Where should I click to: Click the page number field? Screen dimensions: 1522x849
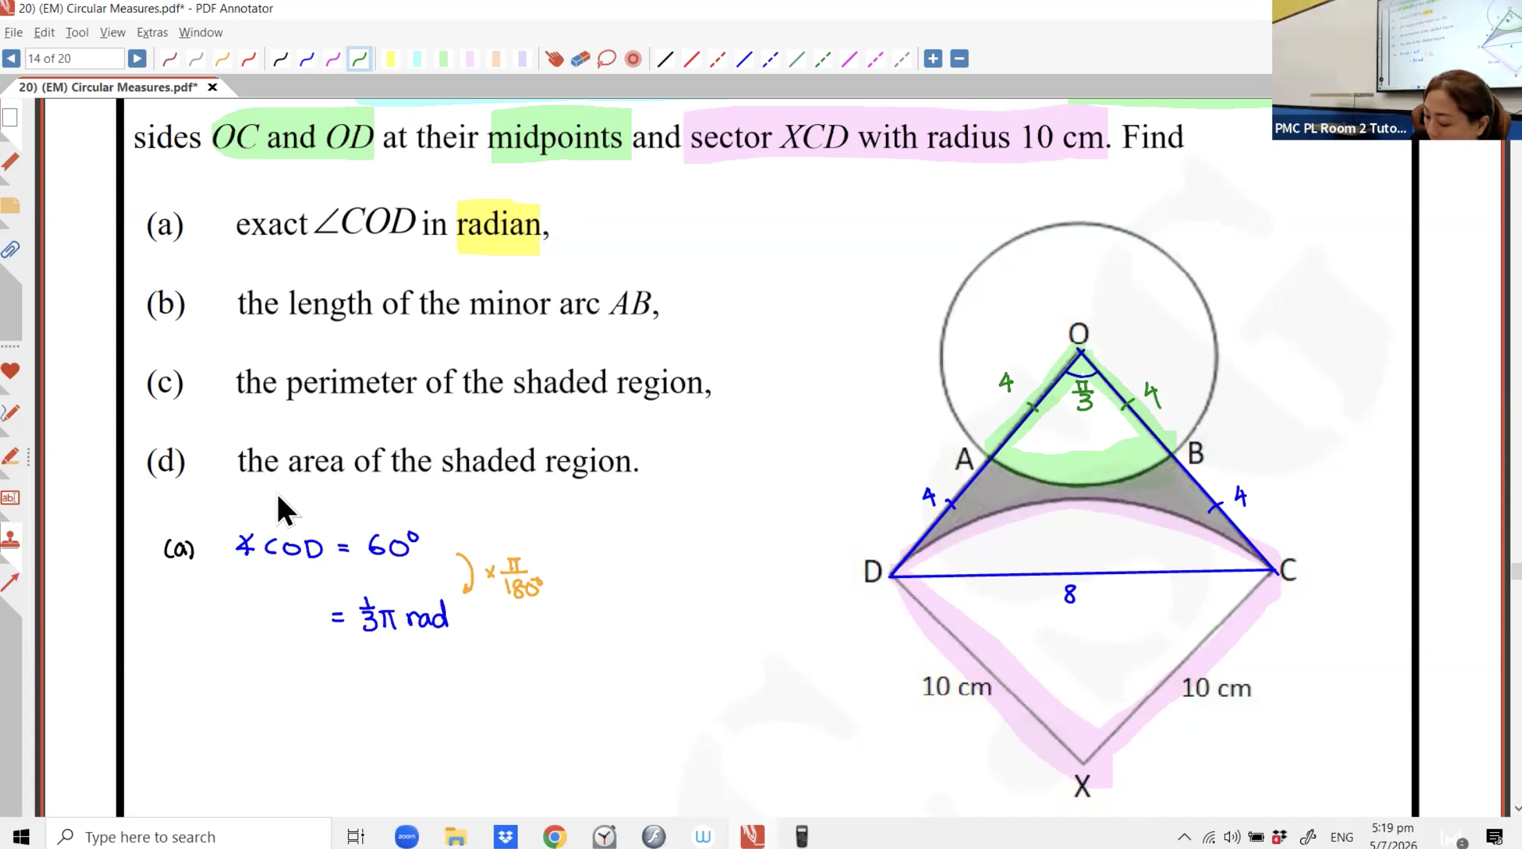click(74, 59)
